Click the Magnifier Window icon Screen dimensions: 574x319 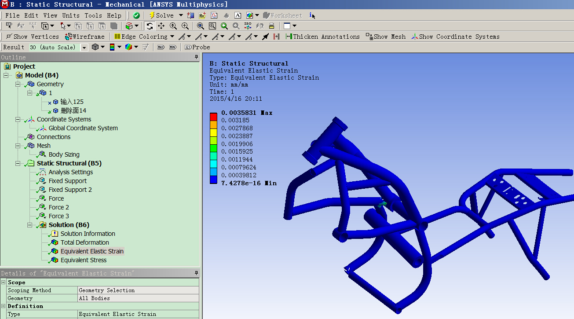[x=212, y=26]
